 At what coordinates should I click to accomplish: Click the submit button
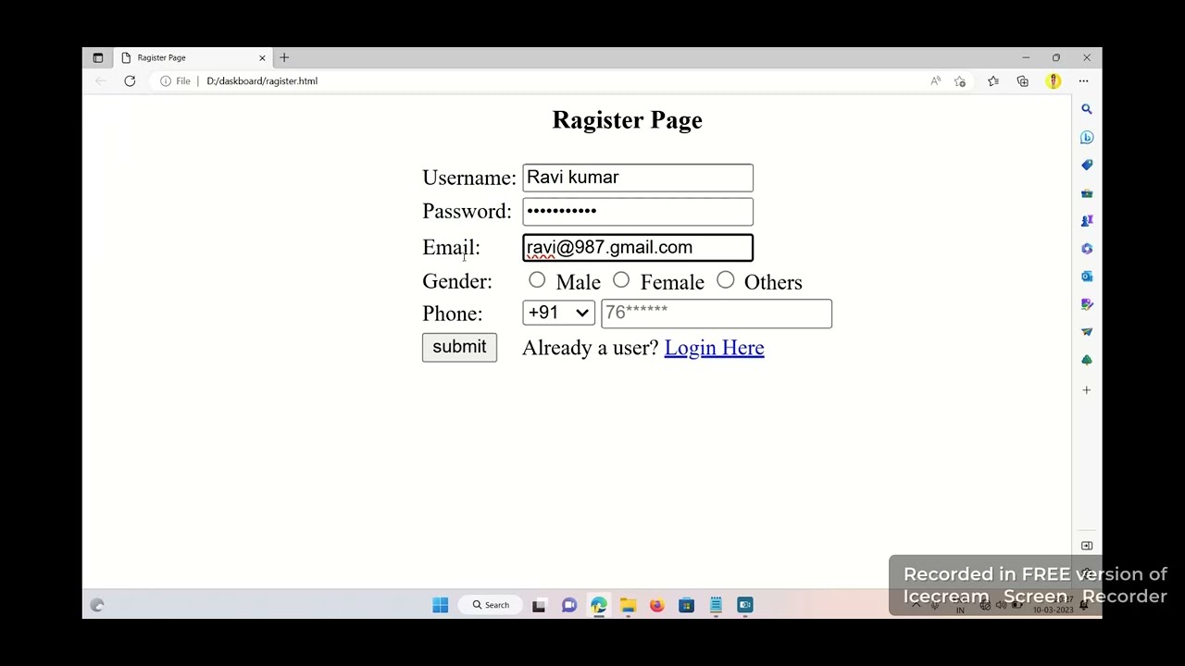click(x=459, y=347)
